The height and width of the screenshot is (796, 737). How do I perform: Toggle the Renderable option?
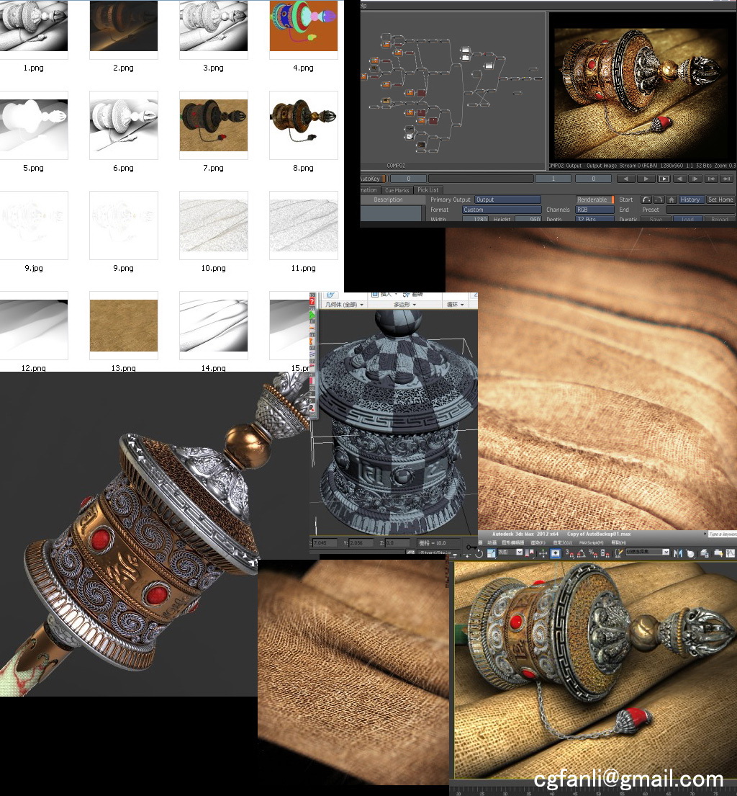coord(594,200)
